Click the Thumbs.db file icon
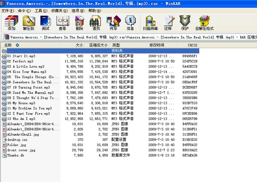257x182 pixels. click(x=4, y=156)
